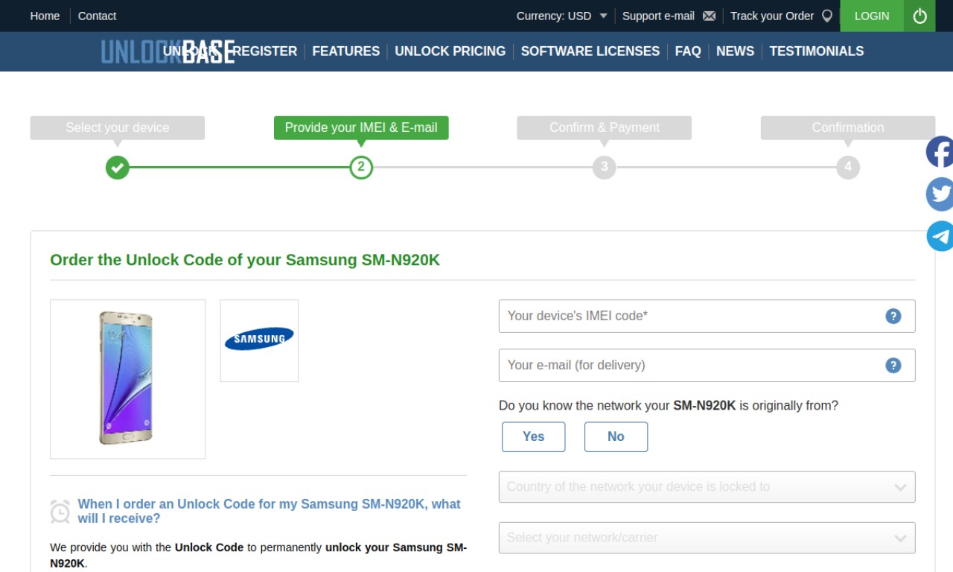This screenshot has height=572, width=953.
Task: Open the Twitter share icon
Action: [x=940, y=194]
